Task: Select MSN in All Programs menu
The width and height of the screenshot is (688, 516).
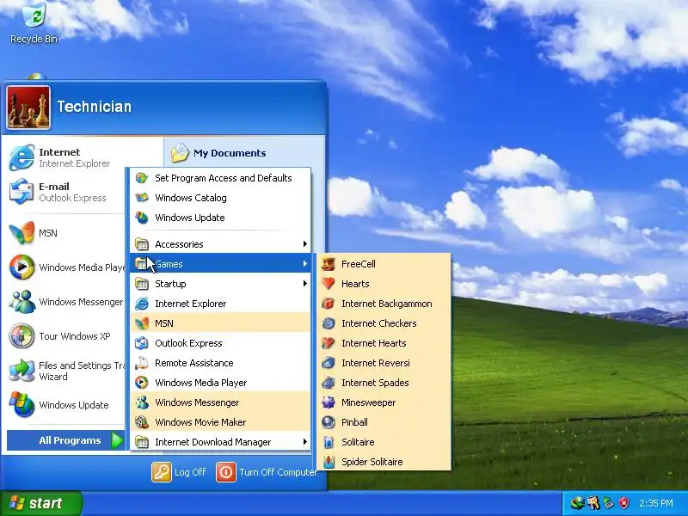Action: tap(220, 323)
